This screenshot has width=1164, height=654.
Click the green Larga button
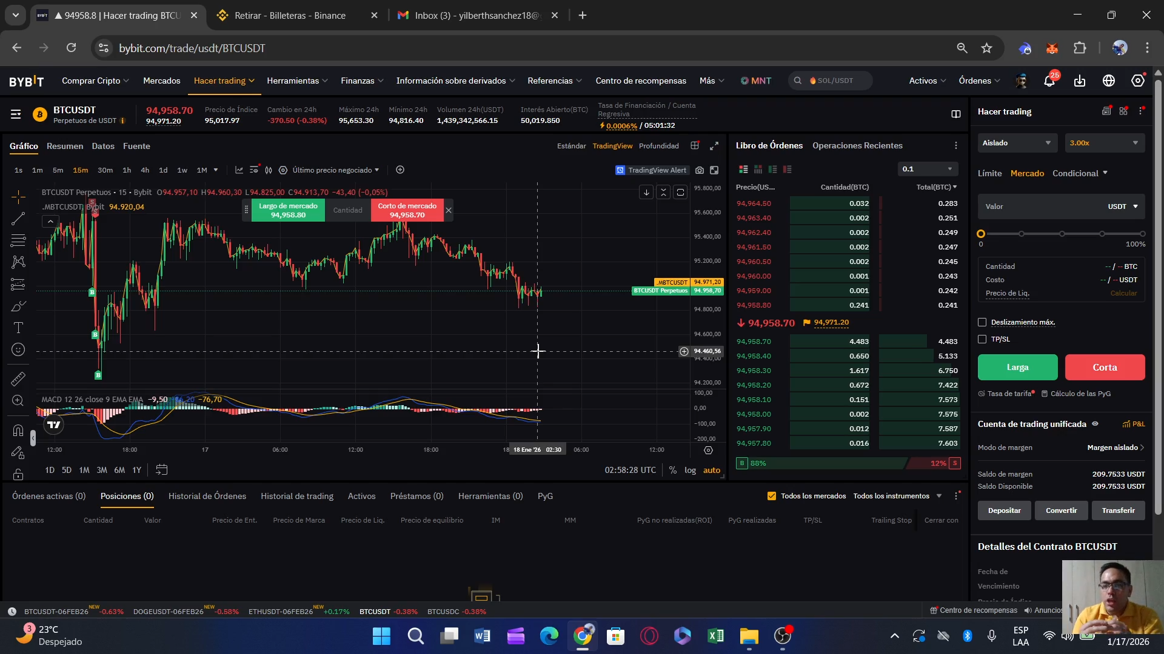click(1017, 368)
